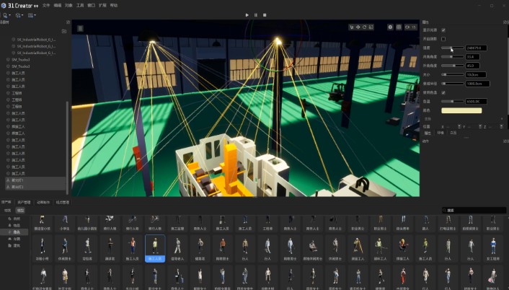
Task: Enable the 开启阴影 checkbox
Action: (x=443, y=38)
